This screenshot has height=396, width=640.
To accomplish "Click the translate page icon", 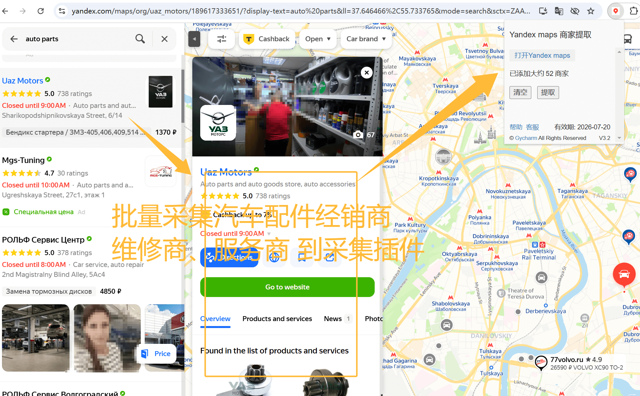I will (x=559, y=11).
